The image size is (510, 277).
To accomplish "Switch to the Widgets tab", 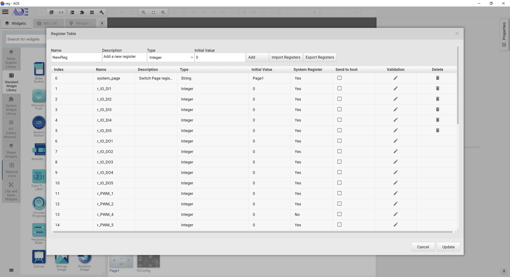I will pyautogui.click(x=16, y=23).
